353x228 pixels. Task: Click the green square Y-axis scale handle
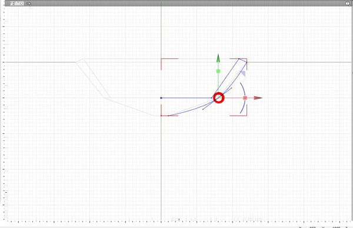[218, 71]
